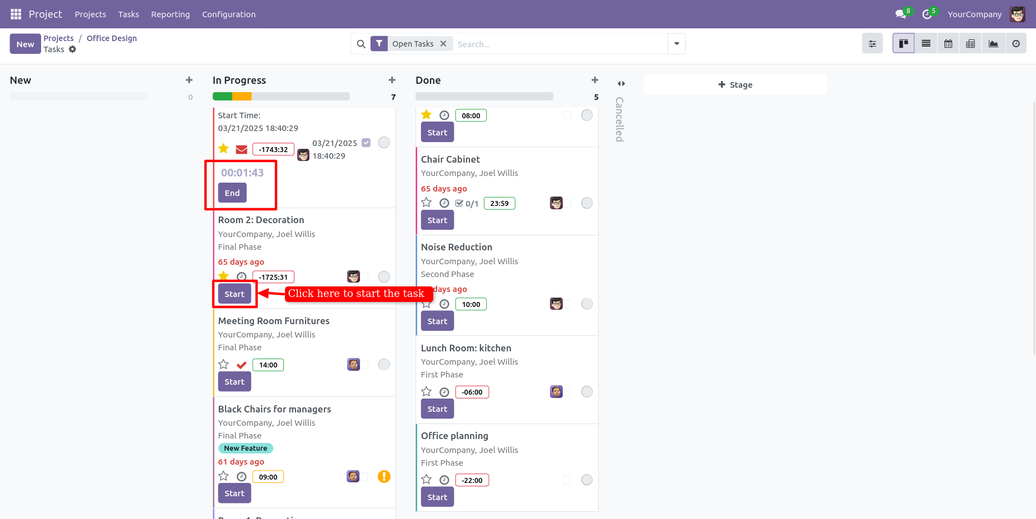Click the 0/1 subtasks indicator on Chair Cabinet

[x=467, y=203]
